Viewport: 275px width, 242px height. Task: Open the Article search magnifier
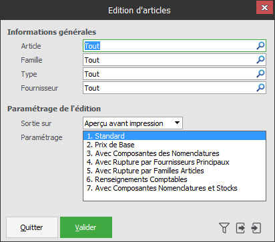tap(260, 46)
